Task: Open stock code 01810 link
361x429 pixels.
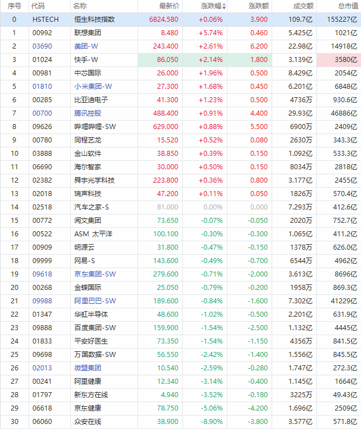Action: pyautogui.click(x=42, y=87)
